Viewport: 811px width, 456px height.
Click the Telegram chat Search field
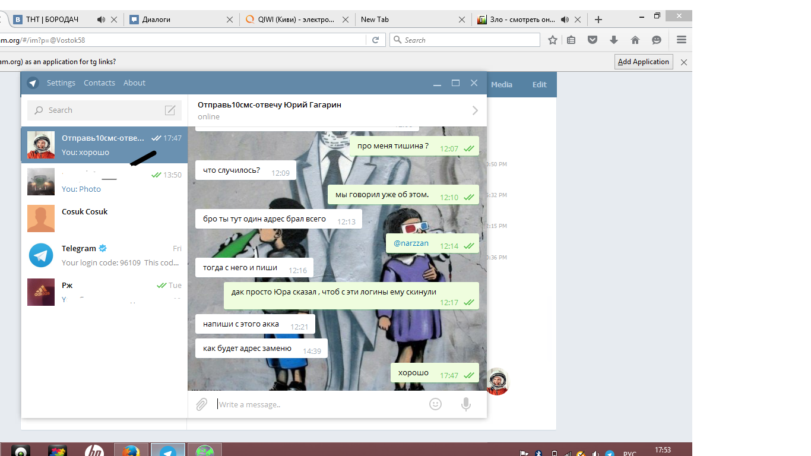(104, 110)
